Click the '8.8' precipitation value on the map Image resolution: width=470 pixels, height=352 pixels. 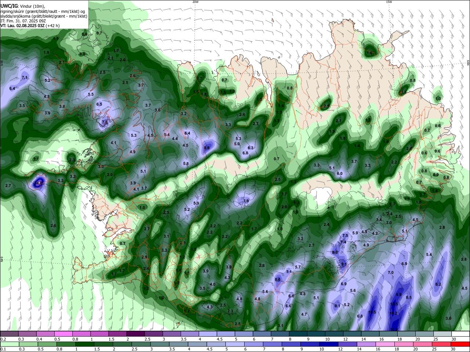coord(207,148)
